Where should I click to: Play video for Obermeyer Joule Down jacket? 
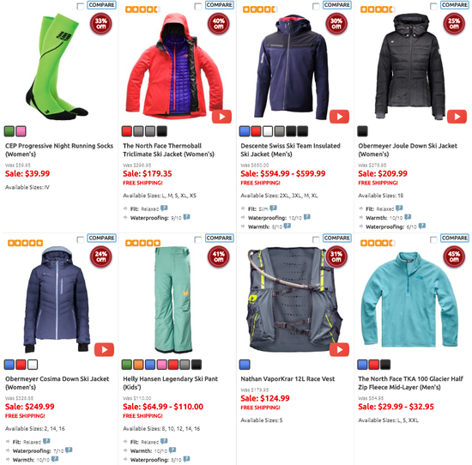coord(457,117)
